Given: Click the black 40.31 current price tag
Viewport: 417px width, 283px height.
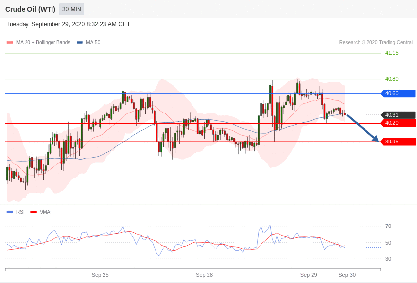Looking at the screenshot, I should (398, 115).
